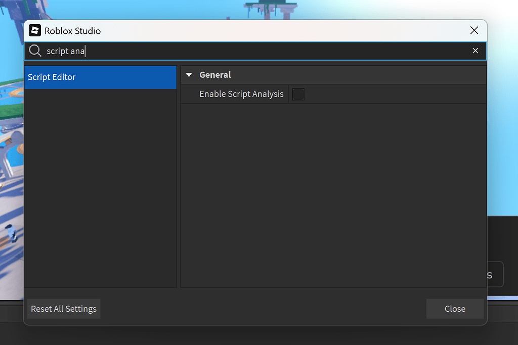Select the magnifying glass in the search bar
The width and height of the screenshot is (518, 345).
pos(35,51)
